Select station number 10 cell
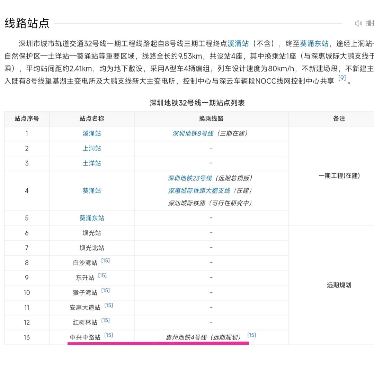Viewport: 374px width, 369px height. (27, 293)
